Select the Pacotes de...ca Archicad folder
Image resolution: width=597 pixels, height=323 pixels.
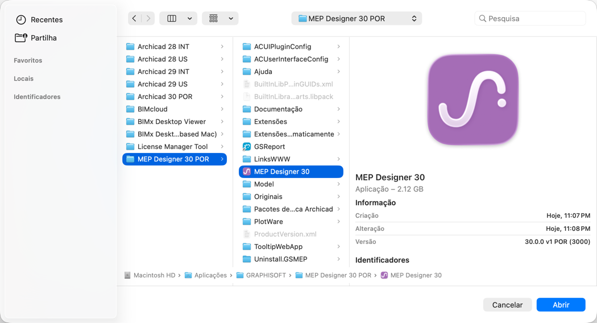click(x=291, y=209)
